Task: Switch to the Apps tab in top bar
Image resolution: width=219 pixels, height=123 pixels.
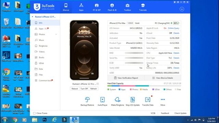Action: click(81, 7)
